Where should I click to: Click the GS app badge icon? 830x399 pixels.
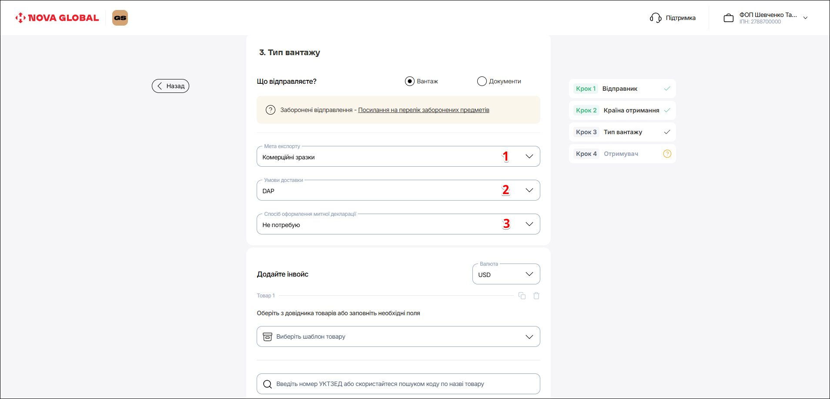click(x=120, y=18)
